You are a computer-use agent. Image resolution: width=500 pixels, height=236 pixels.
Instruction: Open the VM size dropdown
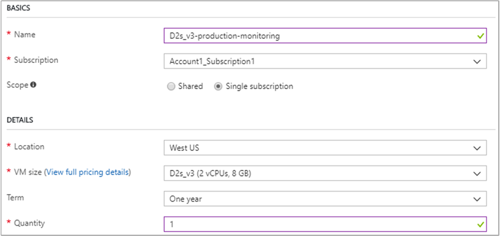click(x=325, y=173)
